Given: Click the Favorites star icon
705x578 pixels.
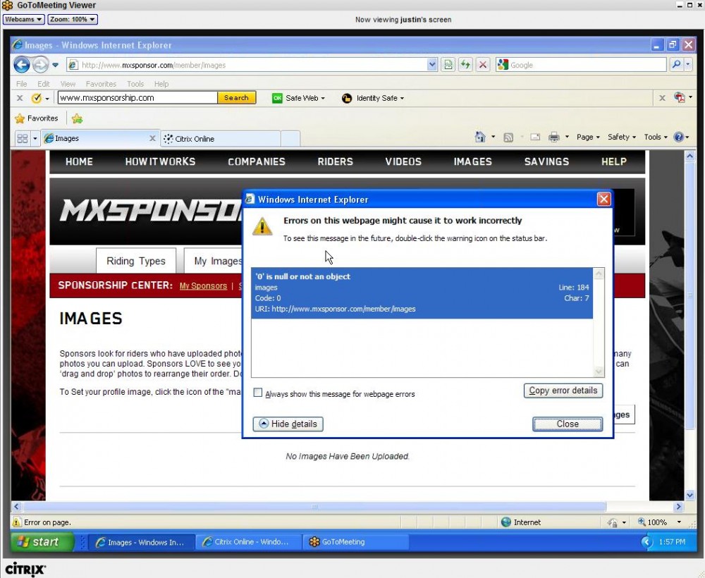Looking at the screenshot, I should (x=20, y=118).
